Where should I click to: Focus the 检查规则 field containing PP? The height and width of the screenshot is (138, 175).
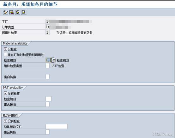coord(48,60)
